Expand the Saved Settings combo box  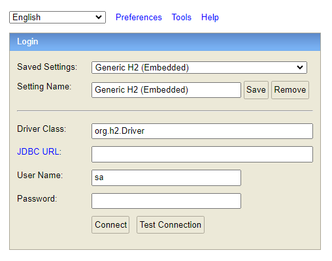tap(199, 67)
